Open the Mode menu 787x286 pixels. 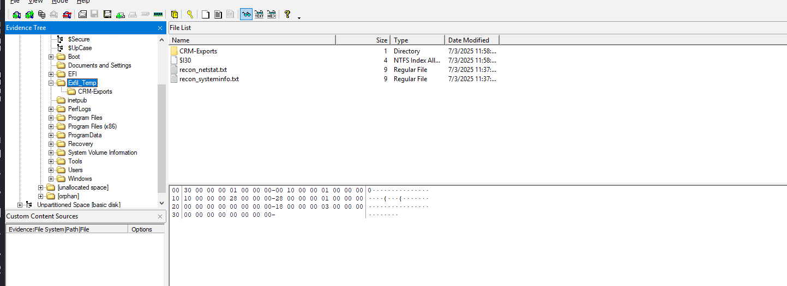point(60,2)
